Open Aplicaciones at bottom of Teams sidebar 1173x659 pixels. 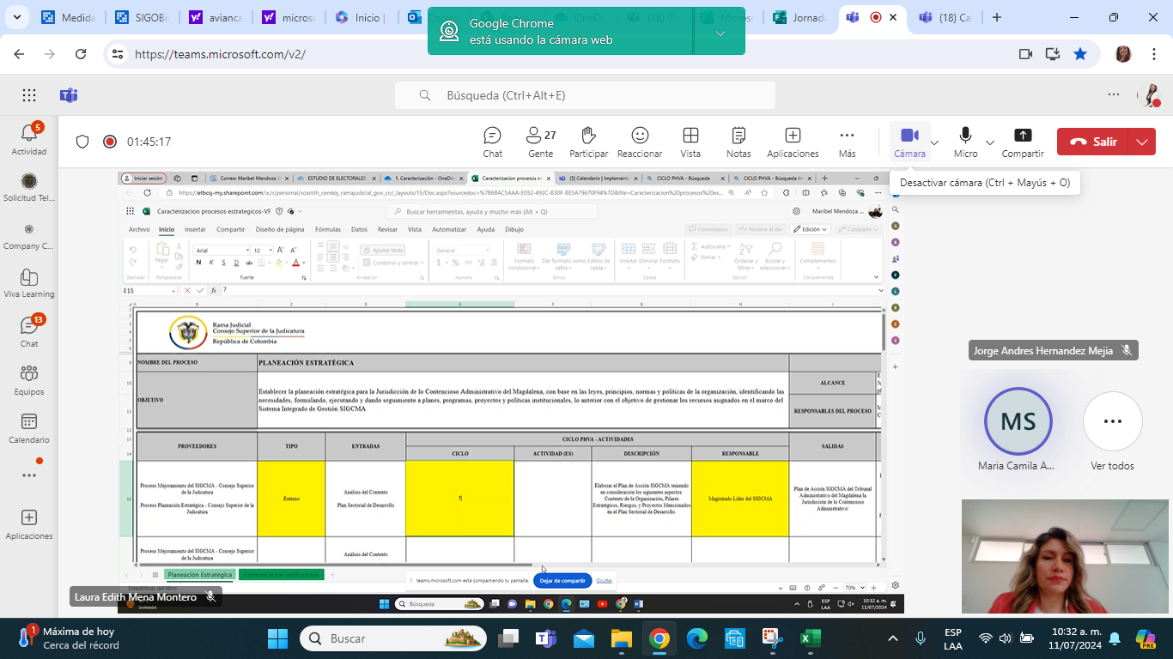[x=29, y=524]
